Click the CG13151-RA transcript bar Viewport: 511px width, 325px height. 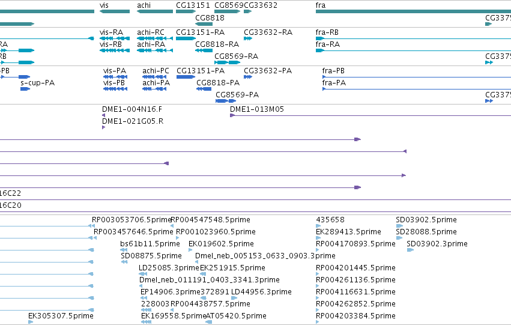click(x=186, y=38)
